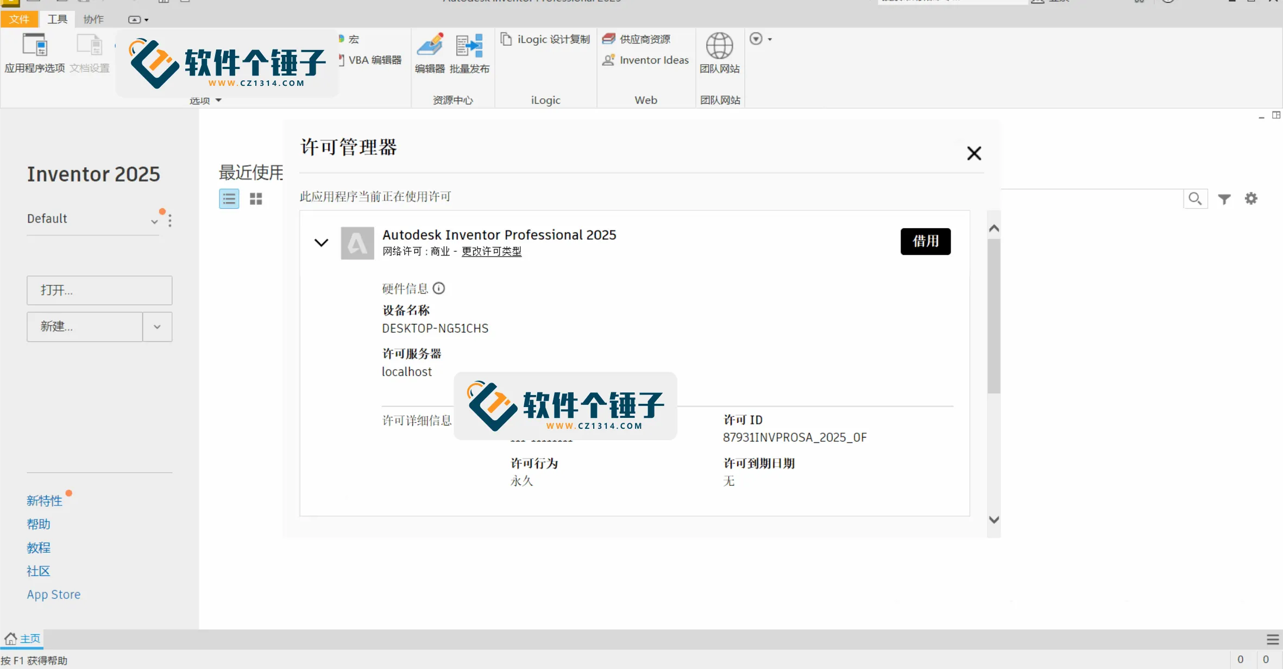1283x669 pixels.
Task: Open Document Settings (文档设置)
Action: pyautogui.click(x=90, y=53)
